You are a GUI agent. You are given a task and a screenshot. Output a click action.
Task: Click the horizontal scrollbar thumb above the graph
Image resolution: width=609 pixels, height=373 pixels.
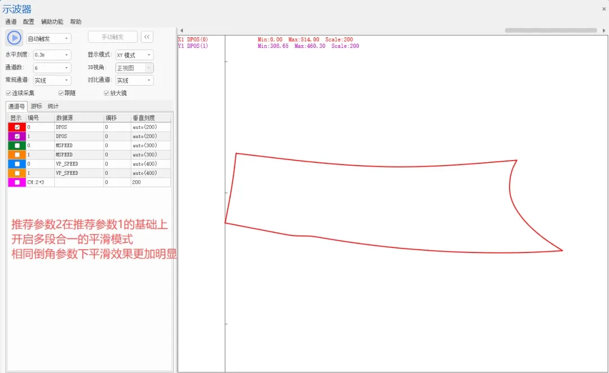(551, 30)
